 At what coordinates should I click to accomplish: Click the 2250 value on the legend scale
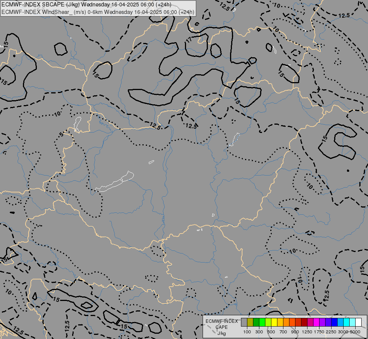coord(331,332)
